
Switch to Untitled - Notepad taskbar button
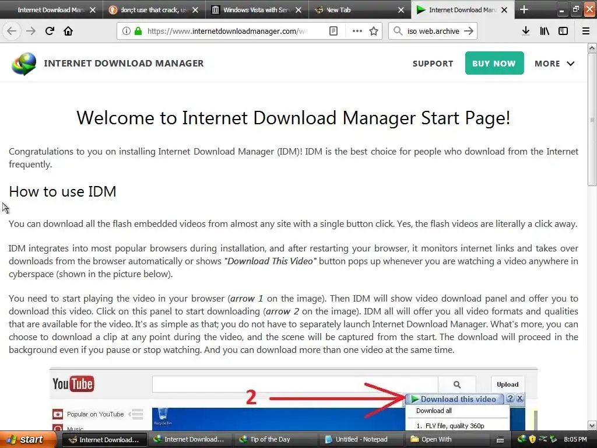360,440
